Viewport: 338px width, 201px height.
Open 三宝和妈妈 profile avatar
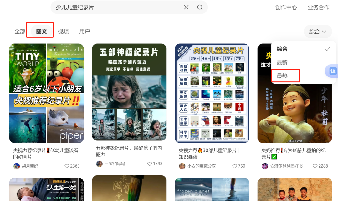(100, 164)
